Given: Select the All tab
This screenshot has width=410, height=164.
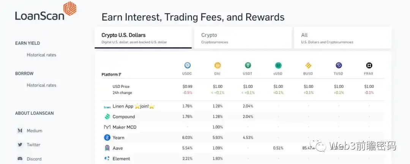Looking at the screenshot, I should pos(342,38).
